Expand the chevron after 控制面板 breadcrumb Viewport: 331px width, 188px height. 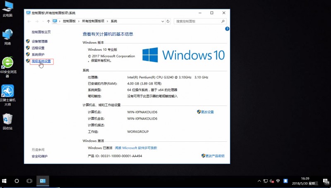(79, 21)
